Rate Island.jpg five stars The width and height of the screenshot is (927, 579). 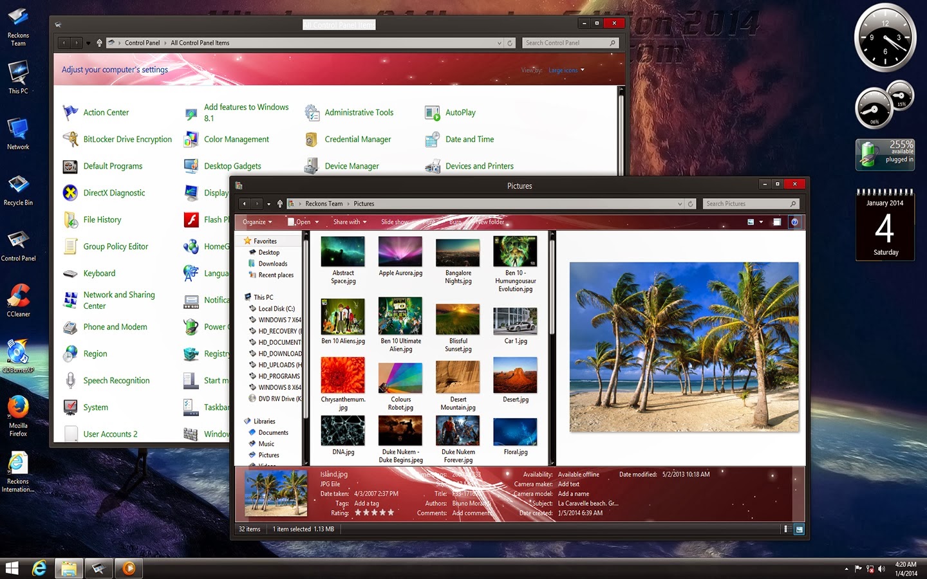[389, 513]
